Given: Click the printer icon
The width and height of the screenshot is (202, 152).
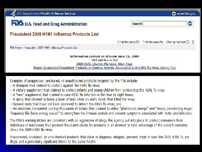Looking at the screenshot, I should (161, 42).
